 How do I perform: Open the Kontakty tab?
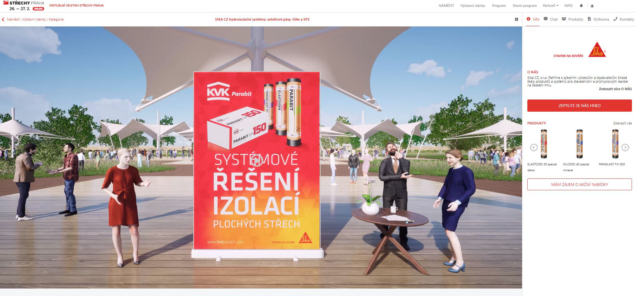click(624, 19)
